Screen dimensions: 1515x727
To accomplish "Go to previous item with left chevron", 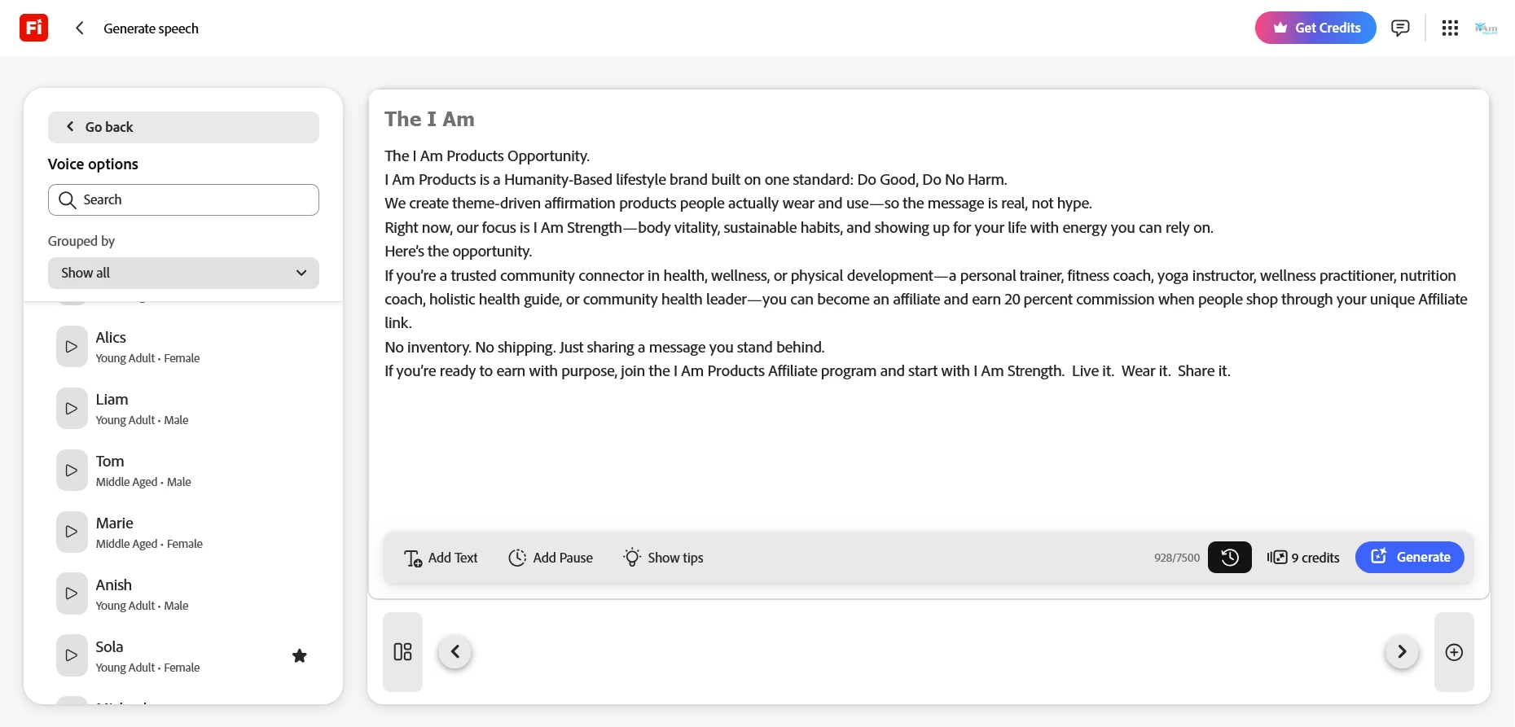I will tap(455, 652).
